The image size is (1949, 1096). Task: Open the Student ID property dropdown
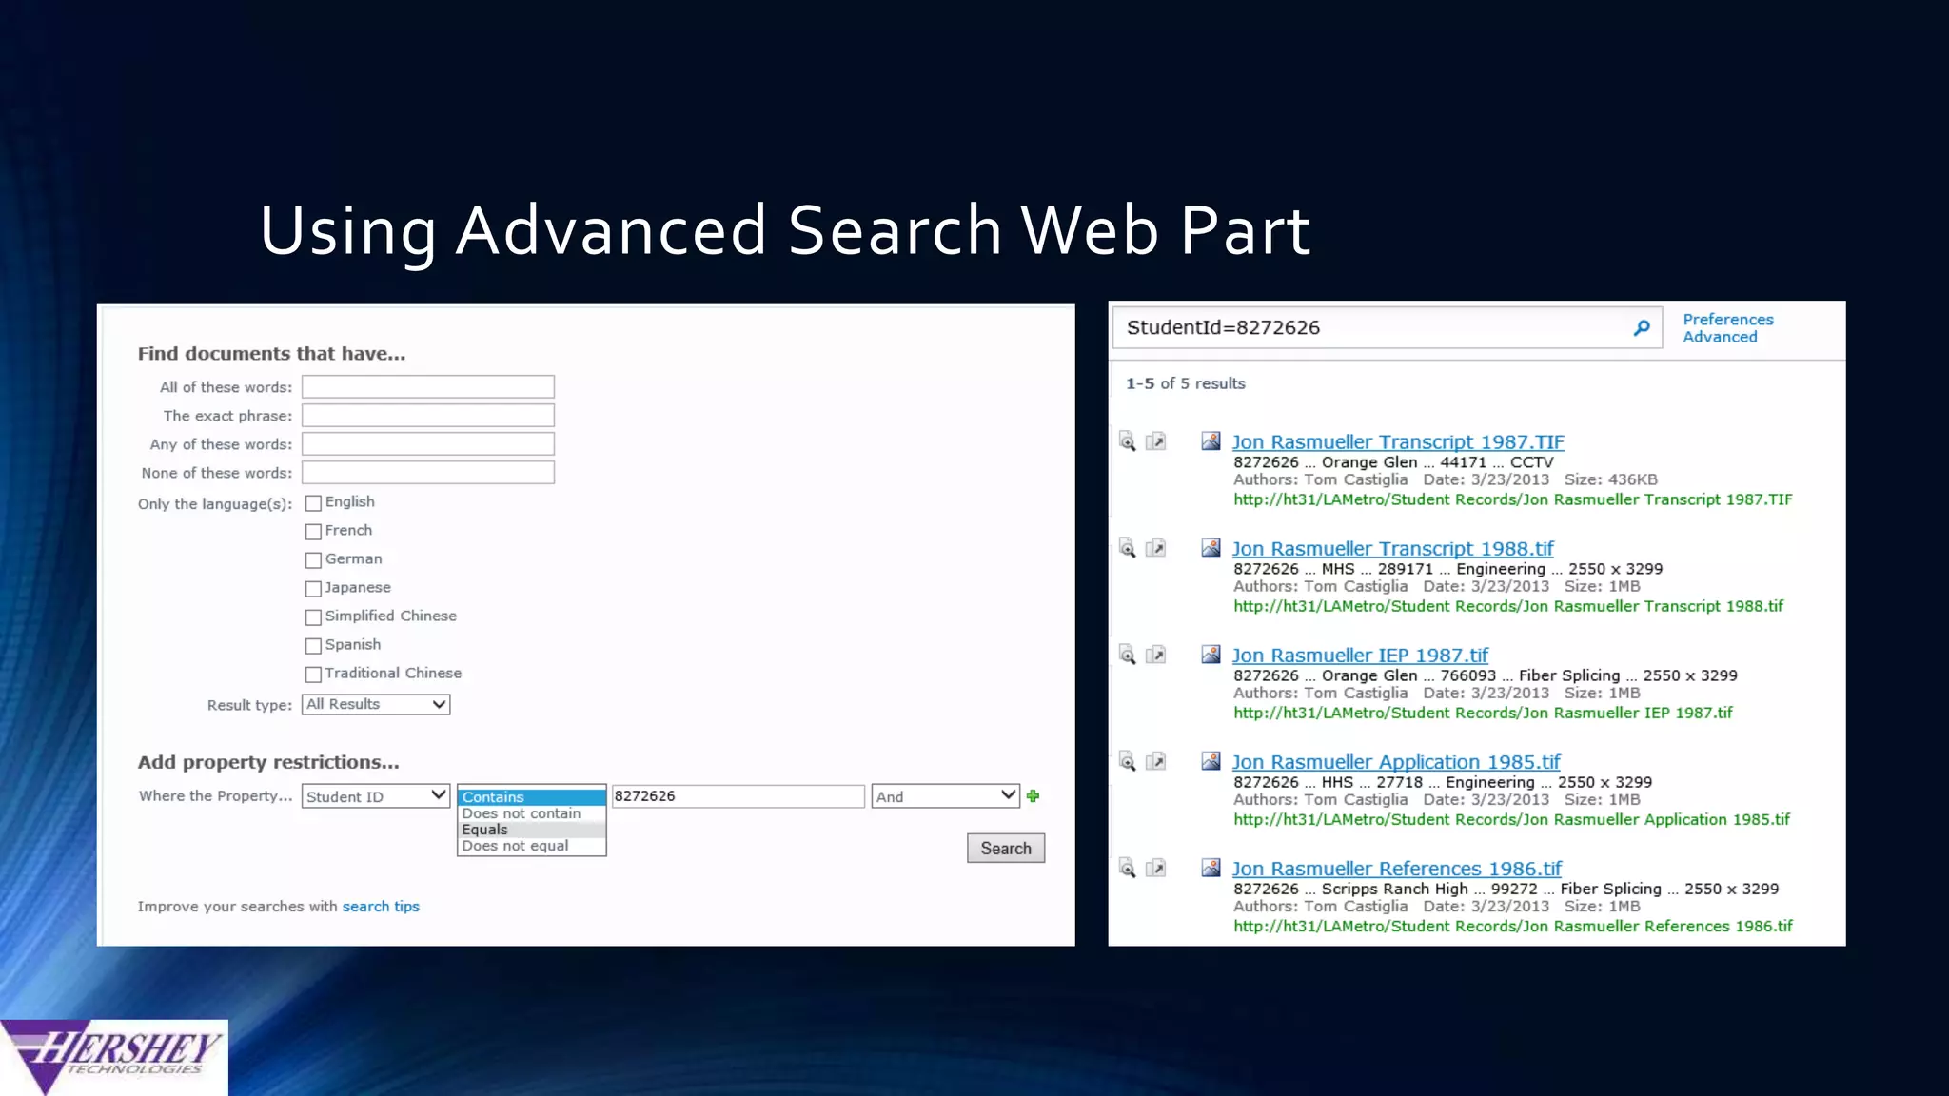(376, 796)
